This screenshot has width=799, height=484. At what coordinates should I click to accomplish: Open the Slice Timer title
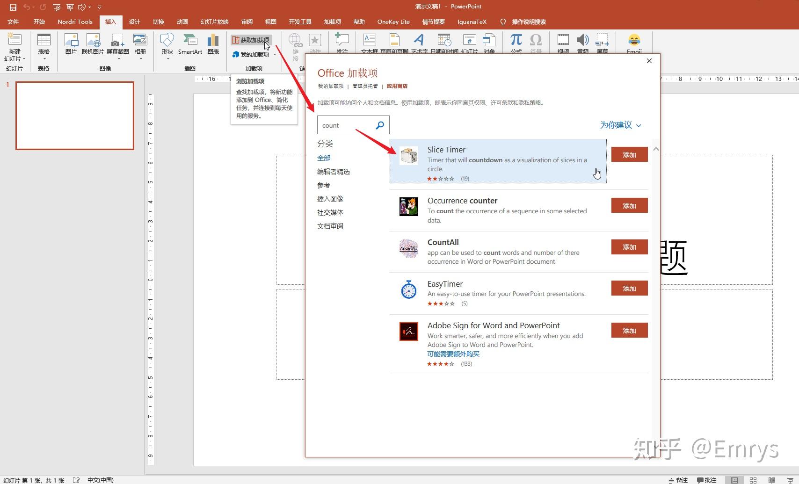click(446, 150)
